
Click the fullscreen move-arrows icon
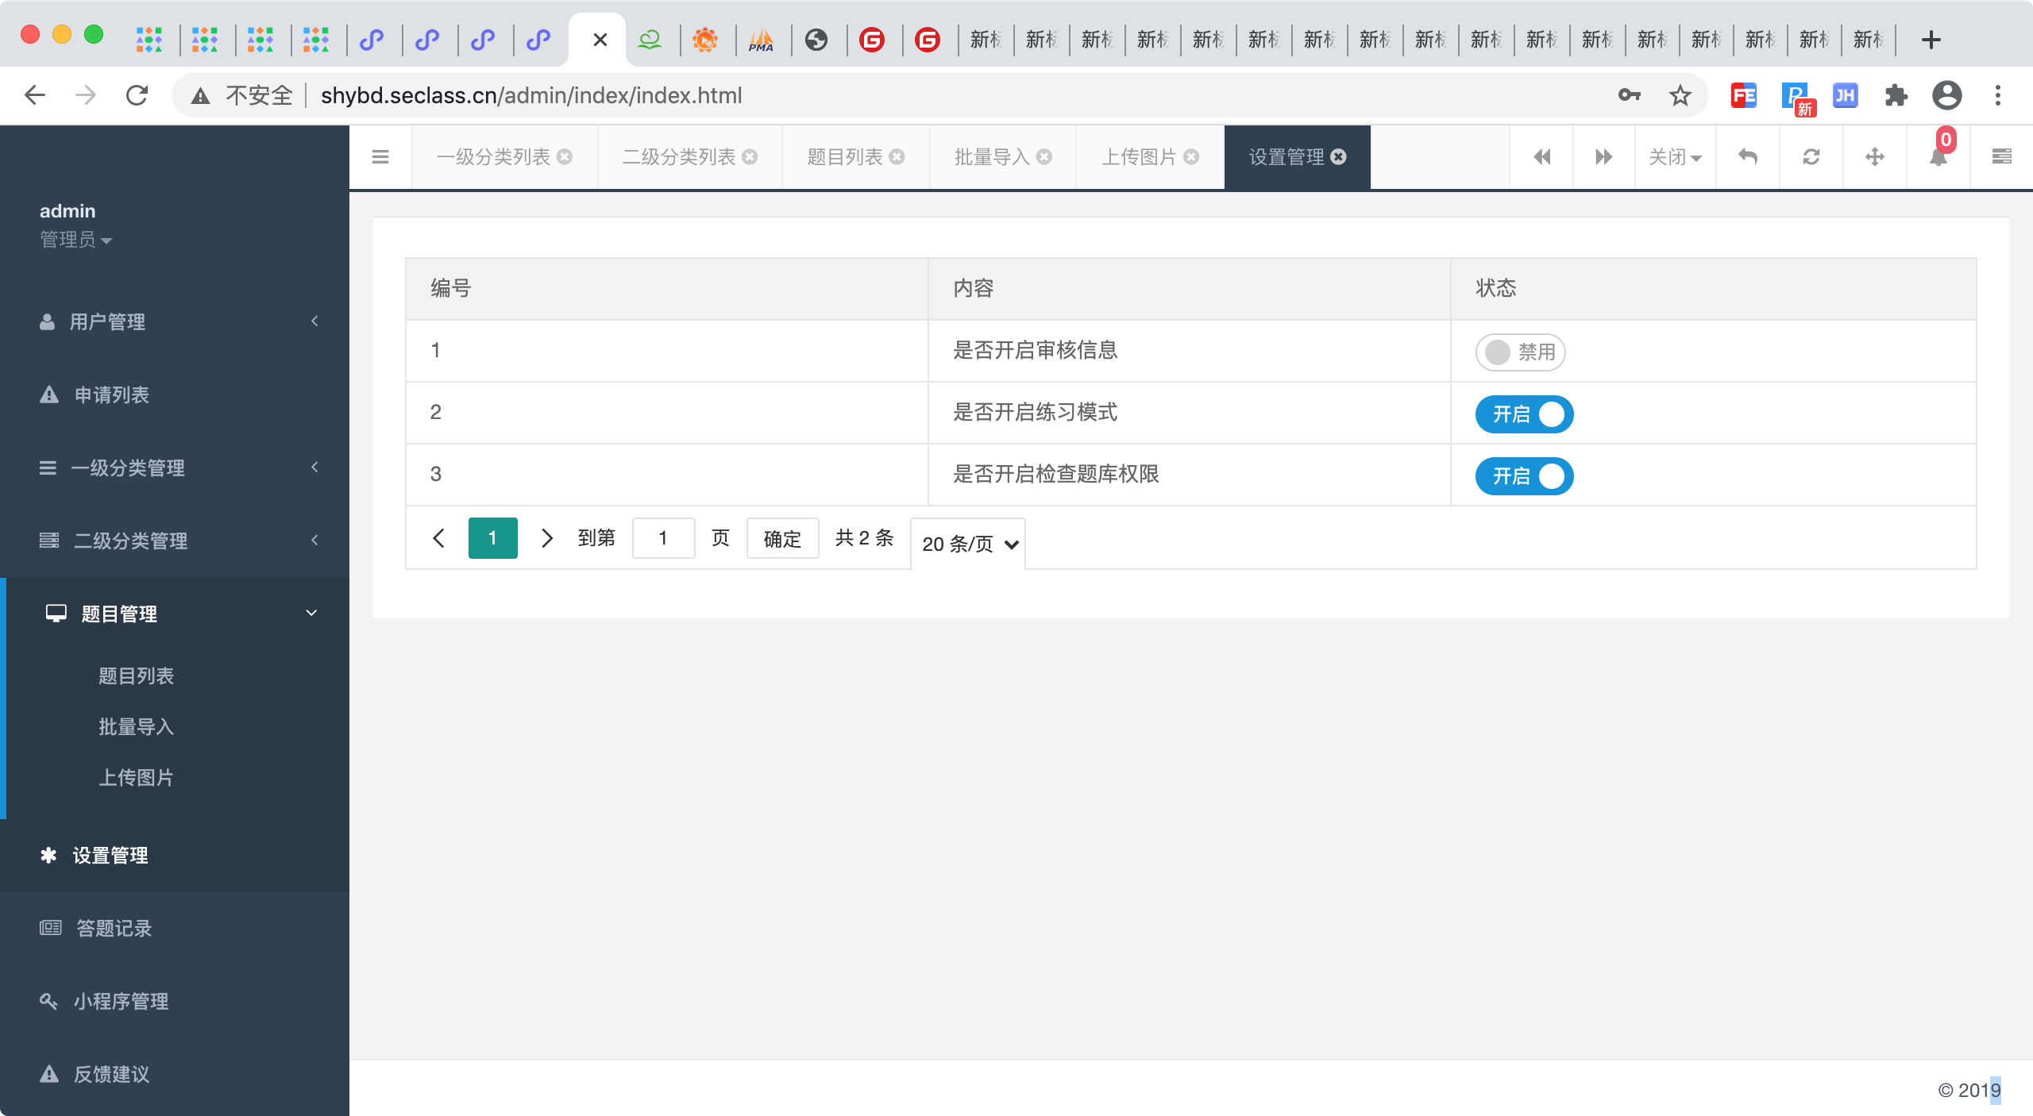pos(1875,157)
